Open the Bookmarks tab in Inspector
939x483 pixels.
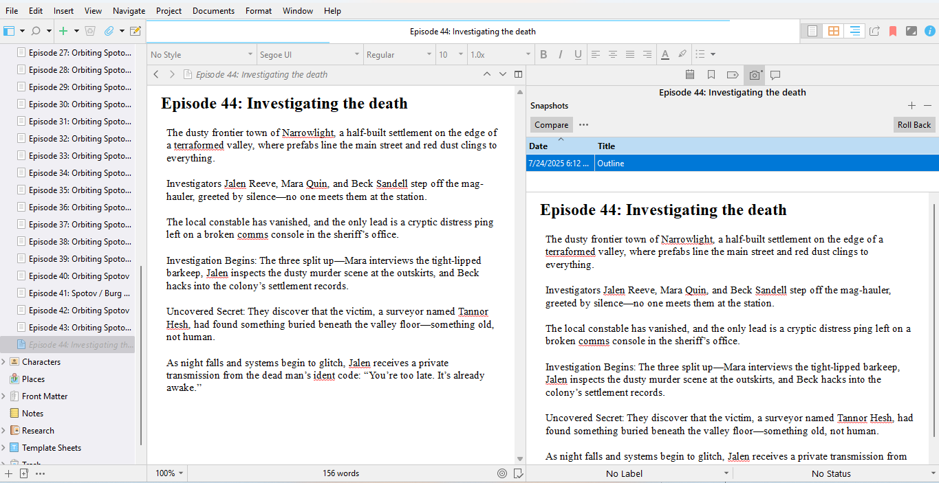coord(711,75)
